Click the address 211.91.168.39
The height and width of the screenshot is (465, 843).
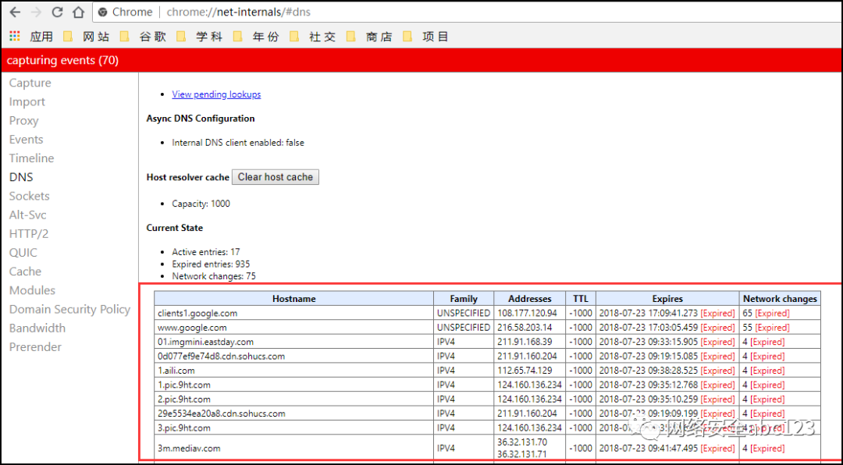[x=525, y=342]
